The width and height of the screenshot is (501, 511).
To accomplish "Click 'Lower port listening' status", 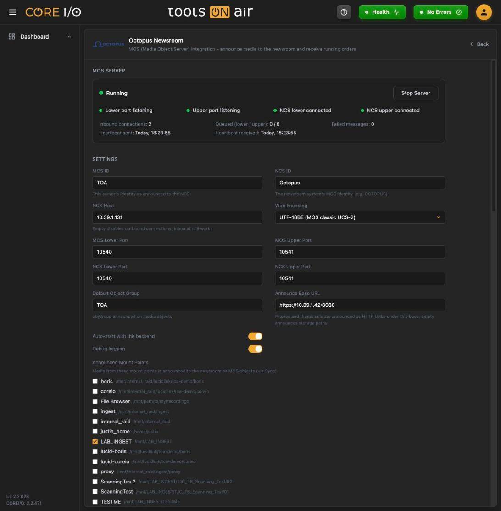I will (129, 111).
